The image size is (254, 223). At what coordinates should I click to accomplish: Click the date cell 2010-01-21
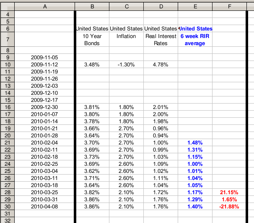tap(44, 129)
